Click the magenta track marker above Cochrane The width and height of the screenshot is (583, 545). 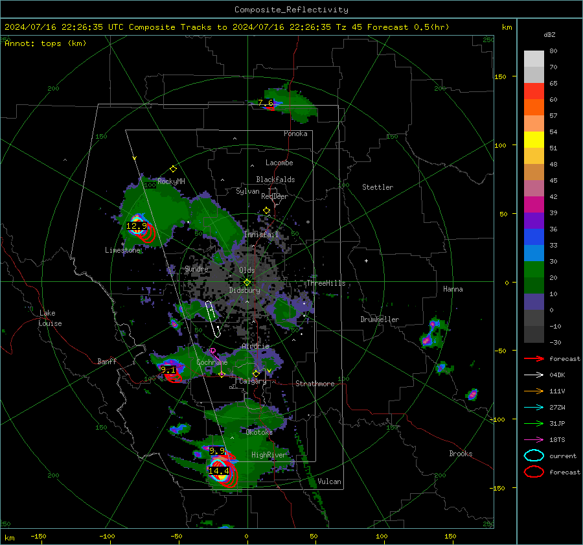212,351
